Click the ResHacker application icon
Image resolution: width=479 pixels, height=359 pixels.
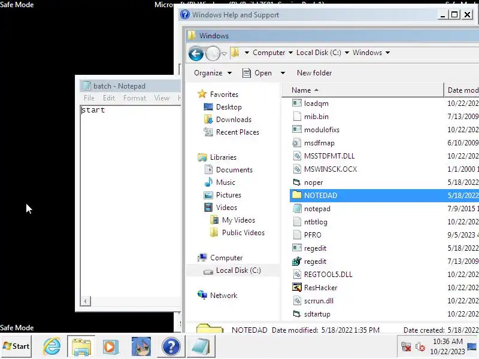coord(296,288)
